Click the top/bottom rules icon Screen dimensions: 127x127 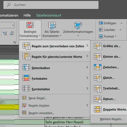[x=27, y=56]
